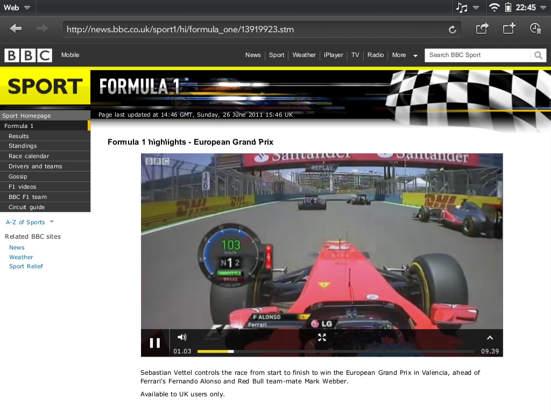Open the Wi-Fi status icon

click(x=494, y=8)
